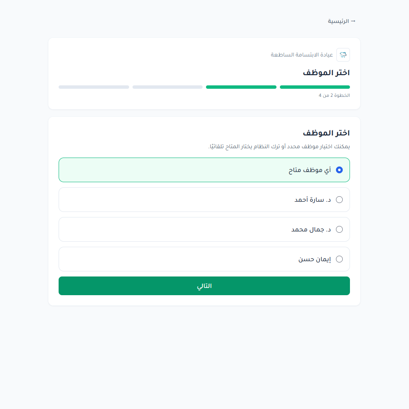Click the د. جمال محمد name label
This screenshot has height=409, width=409.
point(311,229)
